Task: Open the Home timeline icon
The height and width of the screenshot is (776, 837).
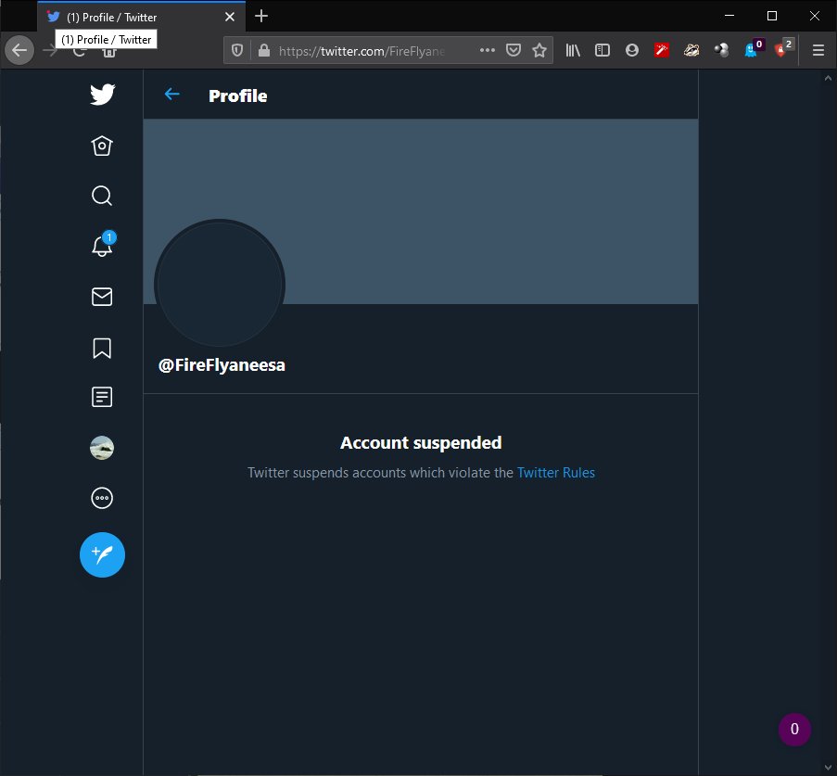Action: [102, 146]
